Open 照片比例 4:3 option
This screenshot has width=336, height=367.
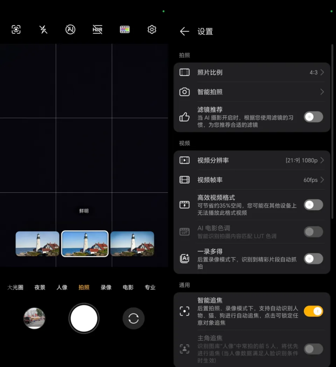click(x=252, y=72)
